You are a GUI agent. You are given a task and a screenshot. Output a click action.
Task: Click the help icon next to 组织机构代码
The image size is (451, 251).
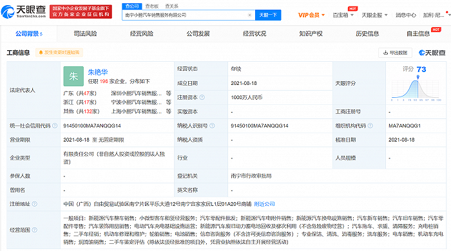tap(370, 126)
